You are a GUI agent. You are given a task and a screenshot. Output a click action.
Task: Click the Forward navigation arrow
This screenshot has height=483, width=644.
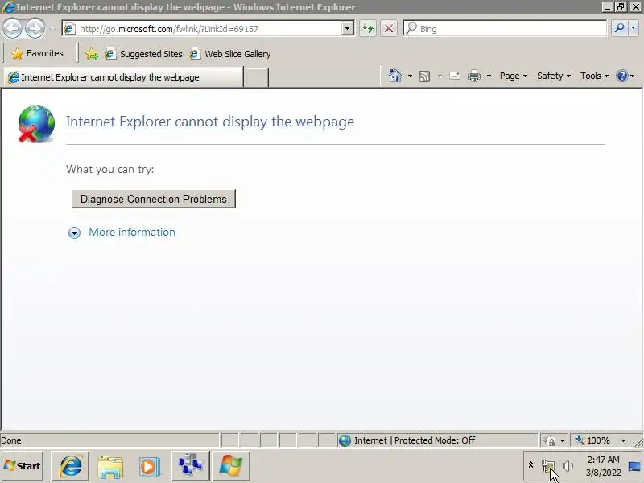(x=35, y=29)
